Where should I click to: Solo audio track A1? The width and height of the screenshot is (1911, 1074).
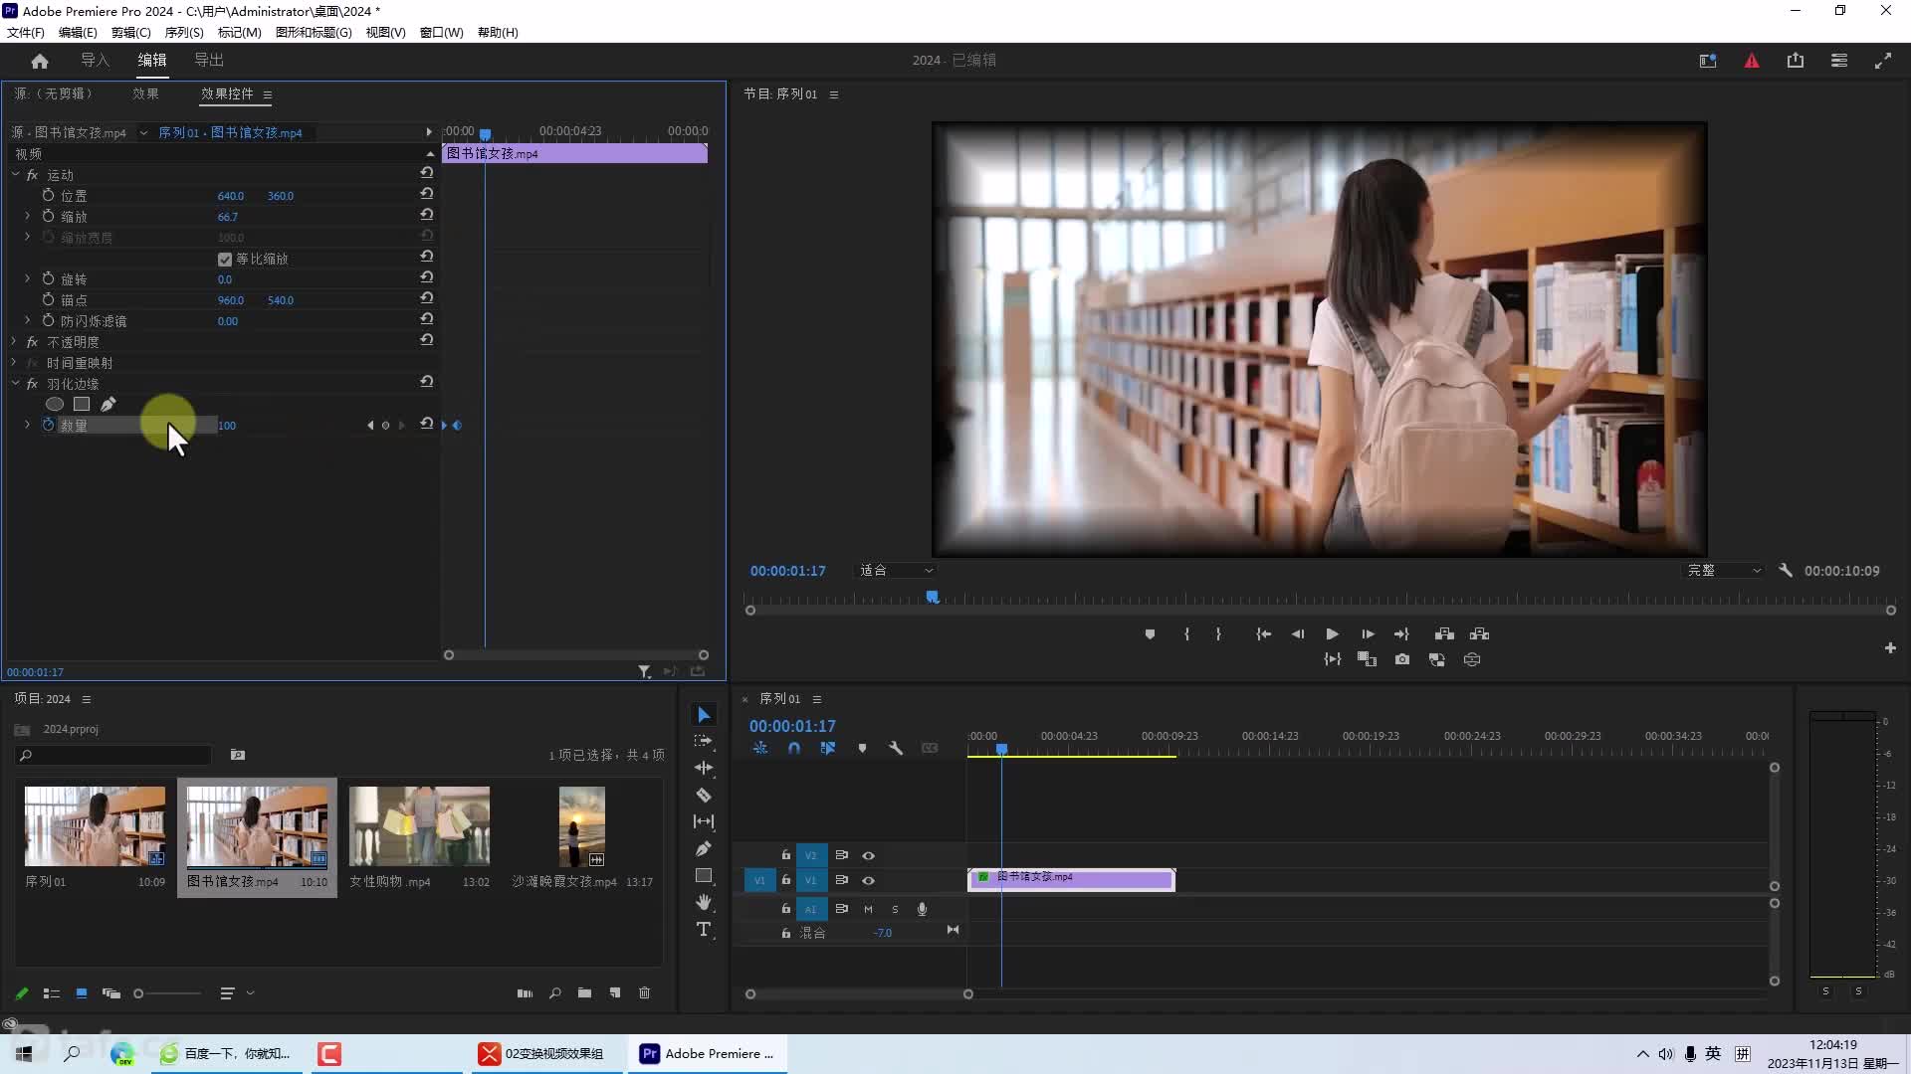[x=895, y=909]
